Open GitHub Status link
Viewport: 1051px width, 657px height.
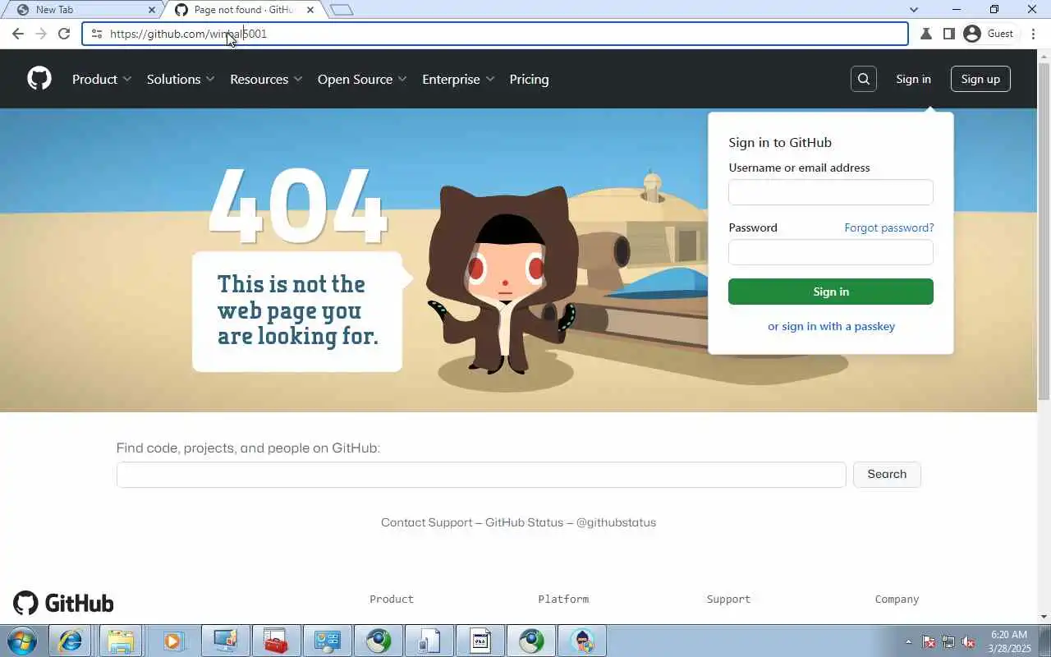point(524,522)
